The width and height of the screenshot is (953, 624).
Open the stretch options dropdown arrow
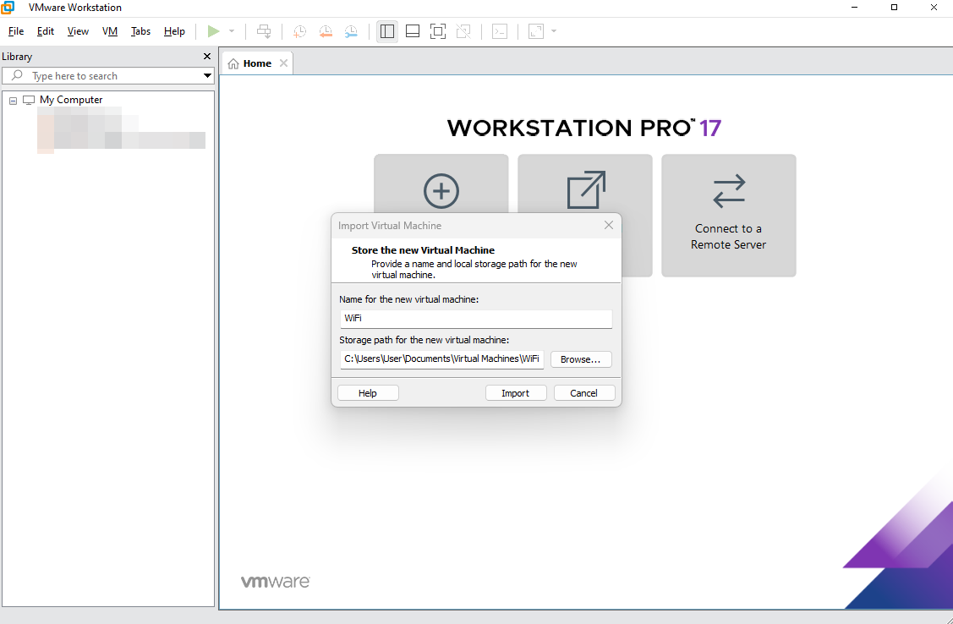pos(554,31)
